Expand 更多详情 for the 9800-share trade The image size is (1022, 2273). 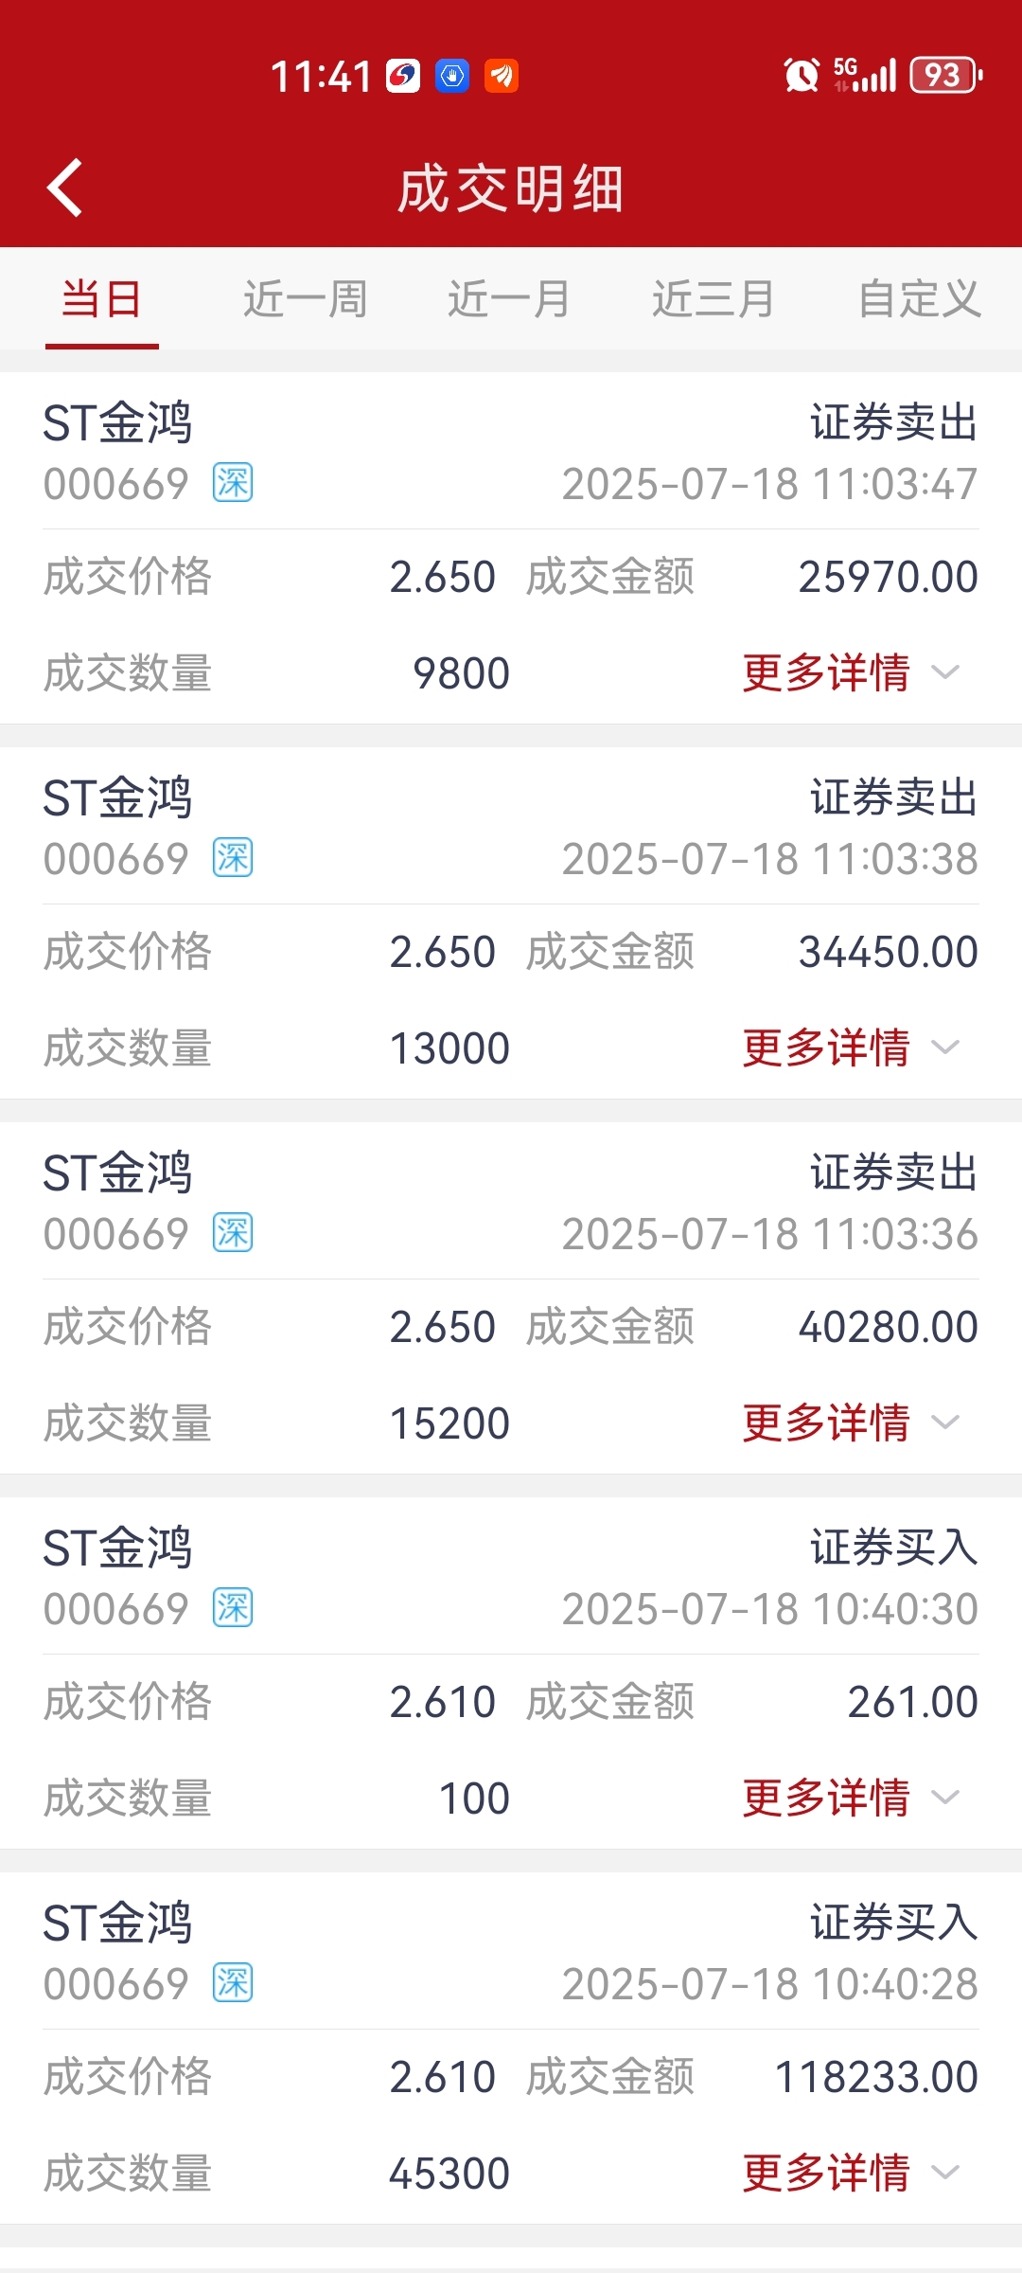851,672
